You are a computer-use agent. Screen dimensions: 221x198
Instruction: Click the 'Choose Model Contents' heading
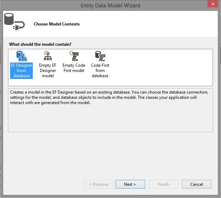coord(57,24)
